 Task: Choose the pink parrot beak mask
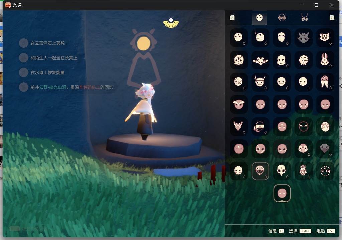tap(303, 149)
